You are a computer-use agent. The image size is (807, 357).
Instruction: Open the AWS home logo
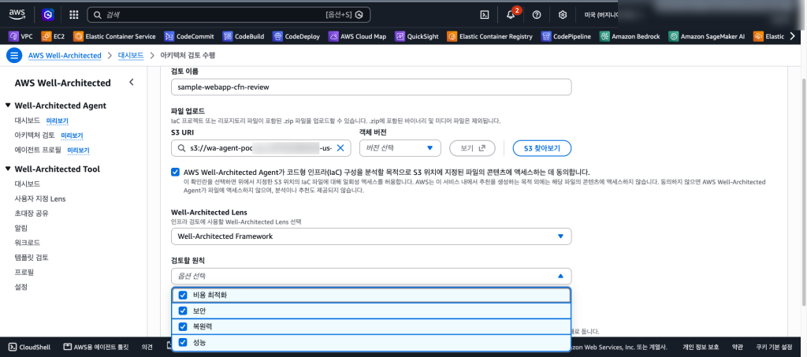tap(17, 14)
